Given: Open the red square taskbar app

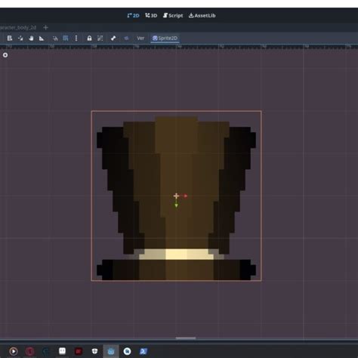Looking at the screenshot, I should (79, 351).
